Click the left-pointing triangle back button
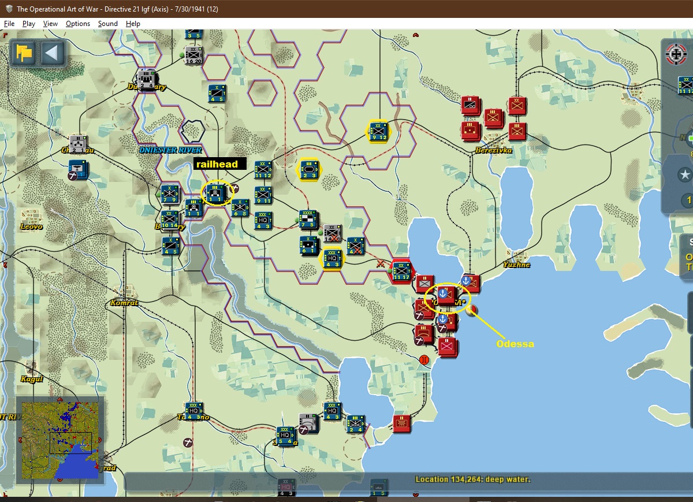This screenshot has height=502, width=693. (x=52, y=54)
